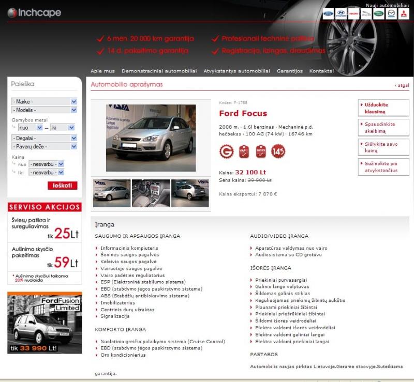
Task: Open the Šviesų patikra 25 Lt offer
Action: [45, 227]
